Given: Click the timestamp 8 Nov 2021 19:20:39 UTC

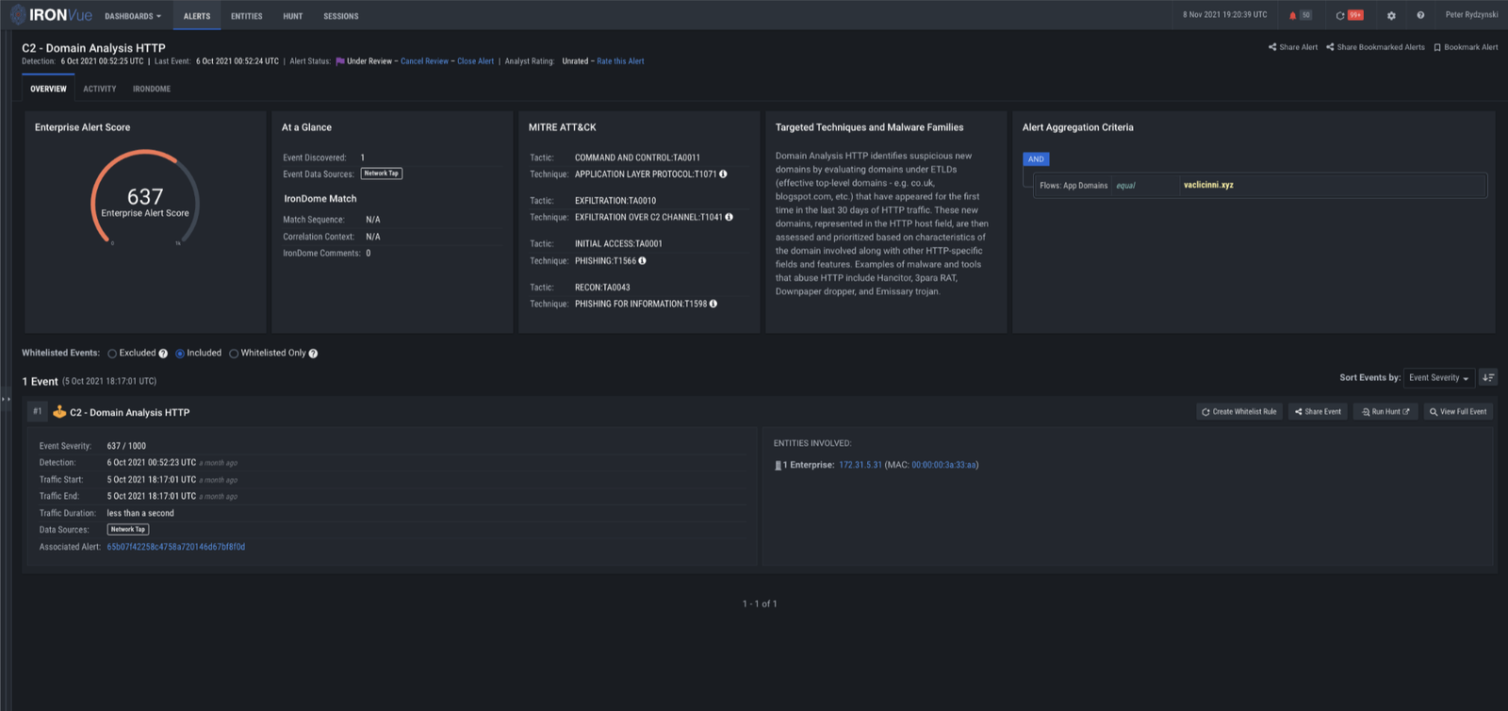Looking at the screenshot, I should pyautogui.click(x=1225, y=15).
